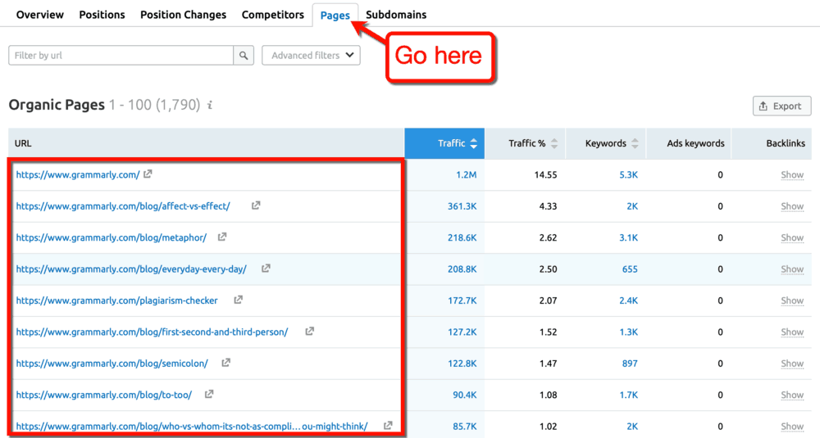Click the Filter by url input field
This screenshot has height=438, width=820.
tap(121, 56)
